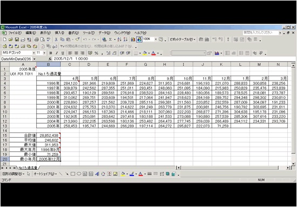This screenshot has height=207, width=297.
Task: Apply percent style format icon
Action: [96, 53]
